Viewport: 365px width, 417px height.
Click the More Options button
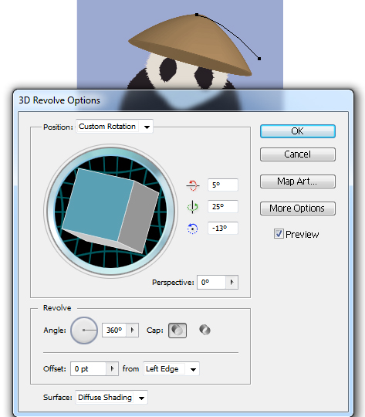297,208
